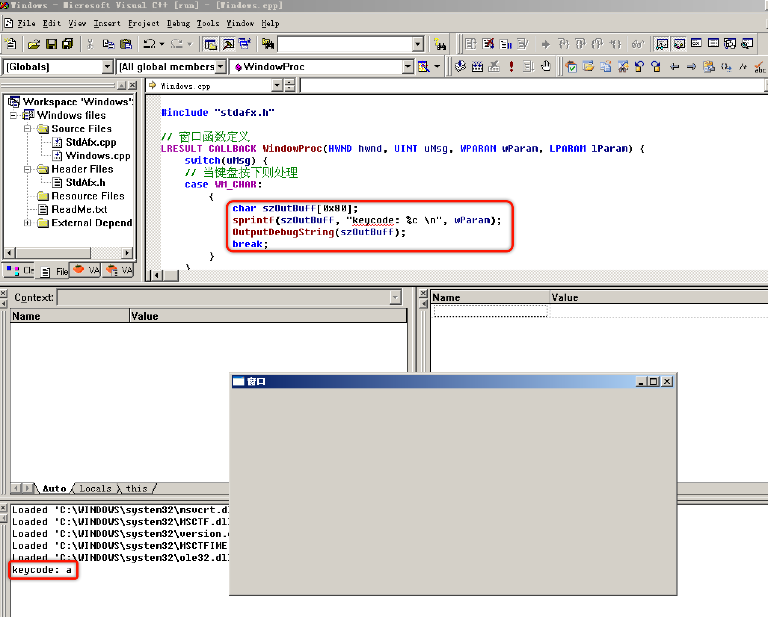Open the All global members dropdown
This screenshot has width=768, height=617.
[x=221, y=67]
